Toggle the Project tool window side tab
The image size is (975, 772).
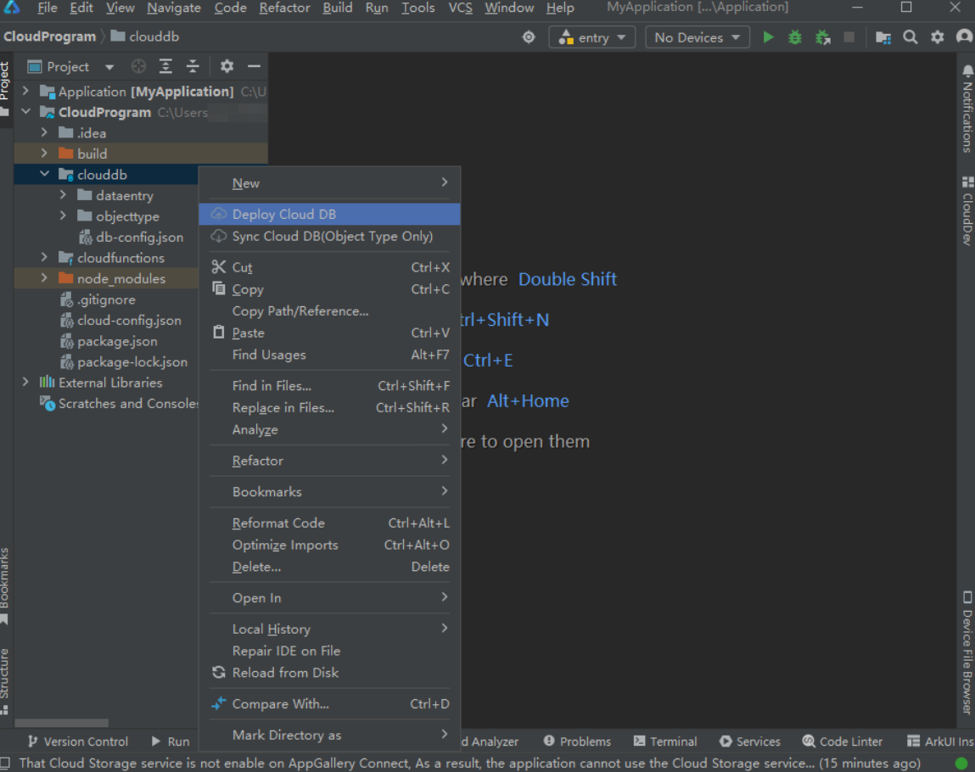(5, 89)
